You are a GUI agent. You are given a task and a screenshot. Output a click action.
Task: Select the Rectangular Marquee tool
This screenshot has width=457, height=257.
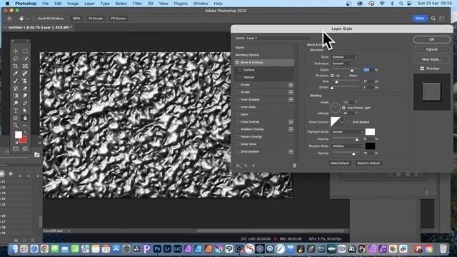point(25,51)
